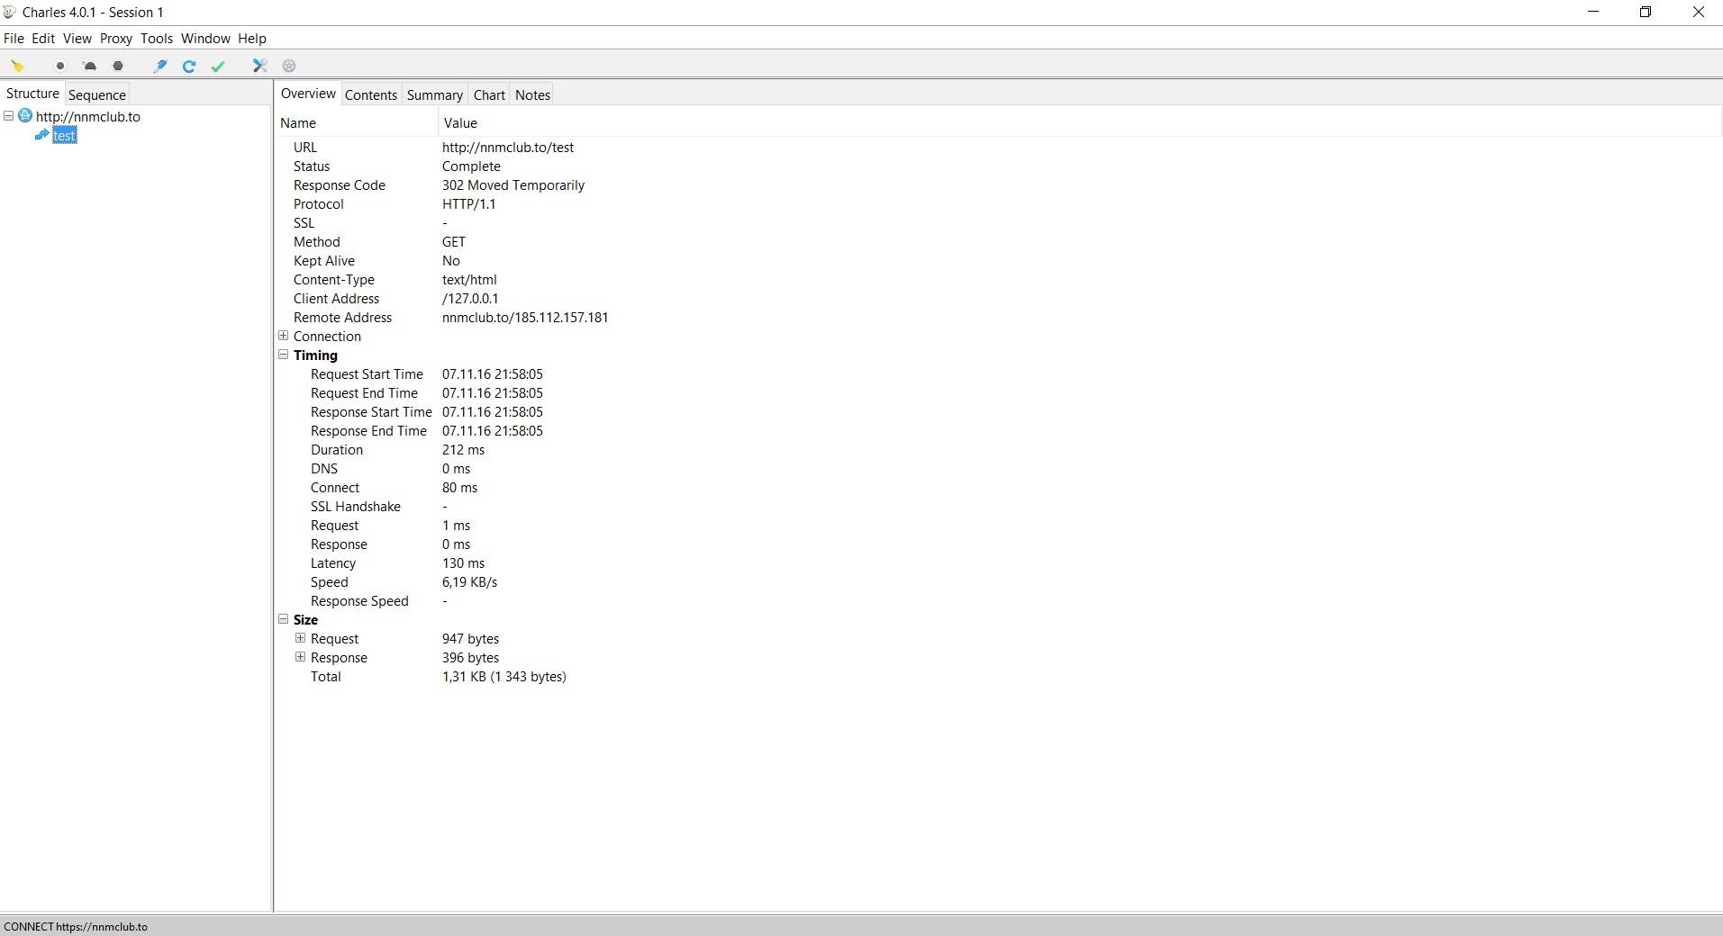The height and width of the screenshot is (936, 1723).
Task: Select the DNS row label
Action: tap(324, 468)
